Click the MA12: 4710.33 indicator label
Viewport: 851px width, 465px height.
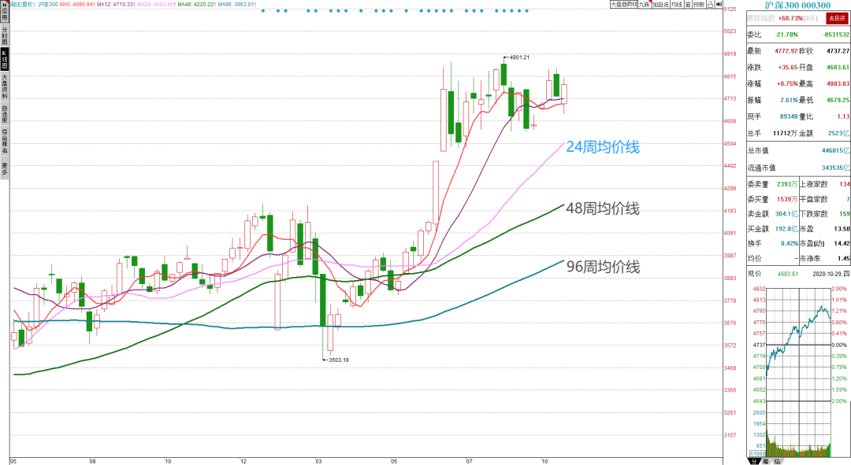pyautogui.click(x=116, y=5)
